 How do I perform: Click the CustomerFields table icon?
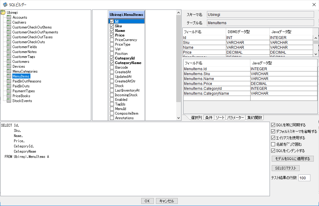click(9, 47)
